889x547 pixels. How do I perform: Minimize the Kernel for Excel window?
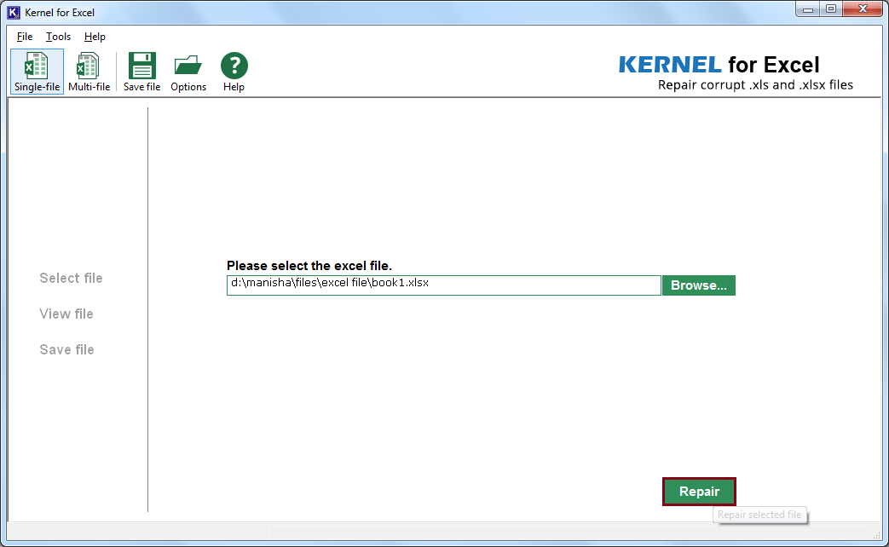pos(808,9)
